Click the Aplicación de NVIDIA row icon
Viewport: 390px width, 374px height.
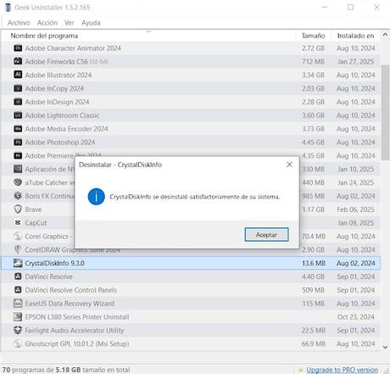(x=18, y=169)
